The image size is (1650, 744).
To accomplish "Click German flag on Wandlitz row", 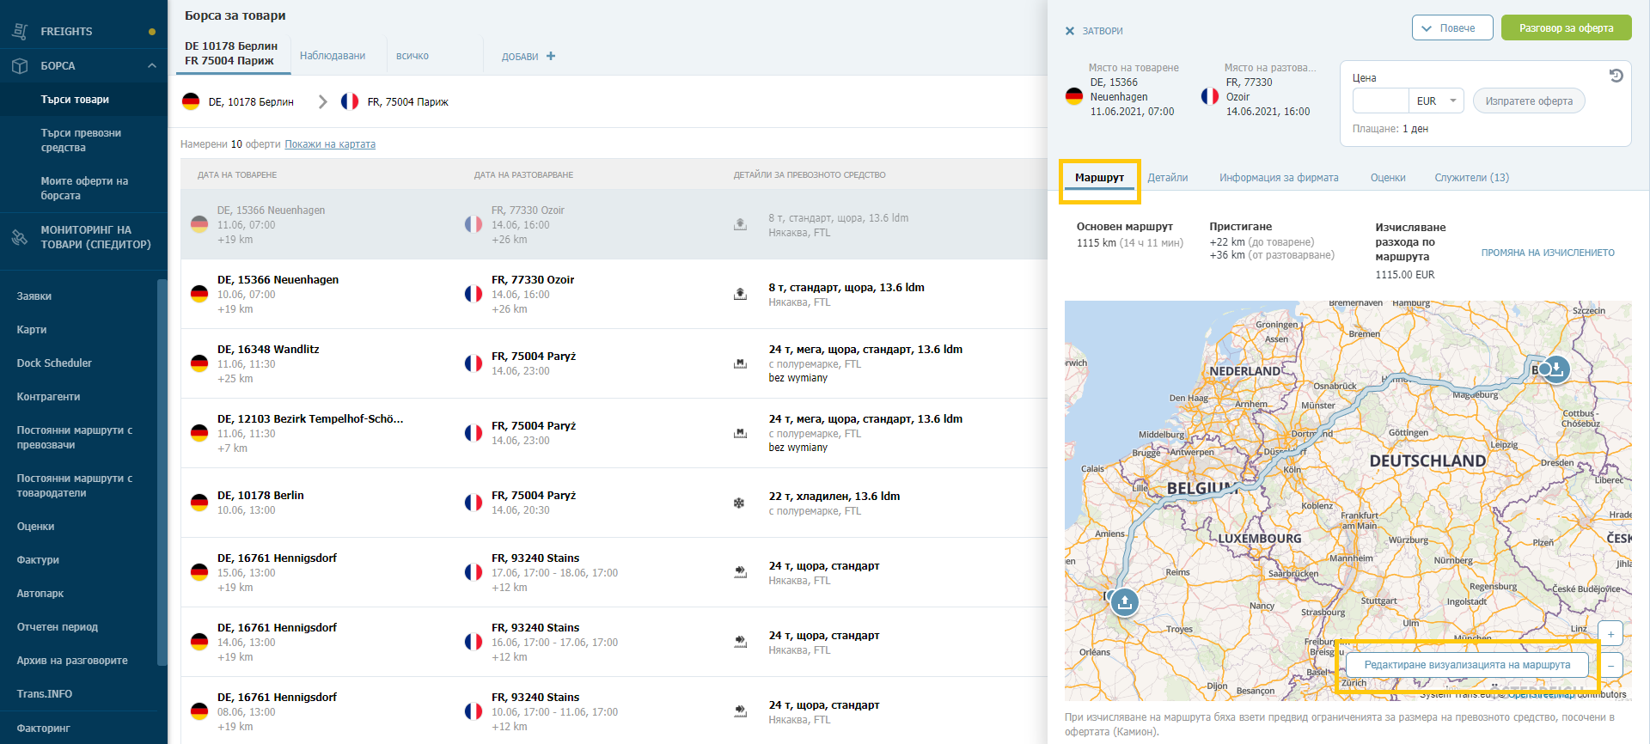I will coord(199,363).
